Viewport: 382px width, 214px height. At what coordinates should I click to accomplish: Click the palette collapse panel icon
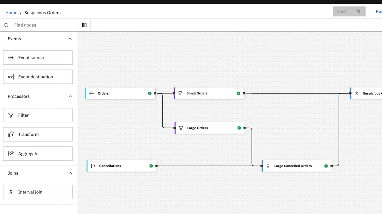pyautogui.click(x=84, y=25)
